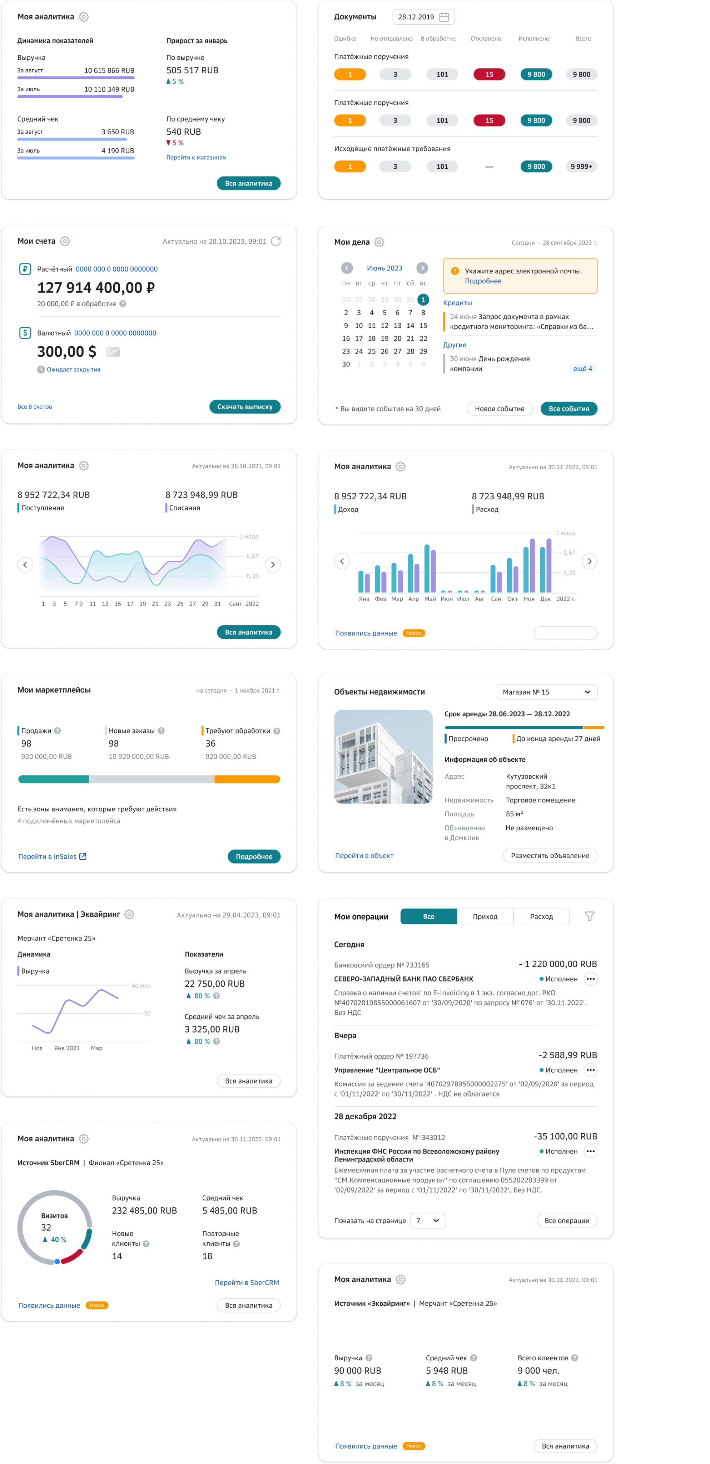Click the property building thumbnail image
The image size is (710, 1464).
[383, 756]
